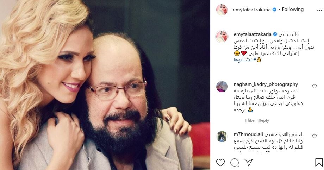Share post via paper plane icon

pyautogui.click(x=248, y=162)
